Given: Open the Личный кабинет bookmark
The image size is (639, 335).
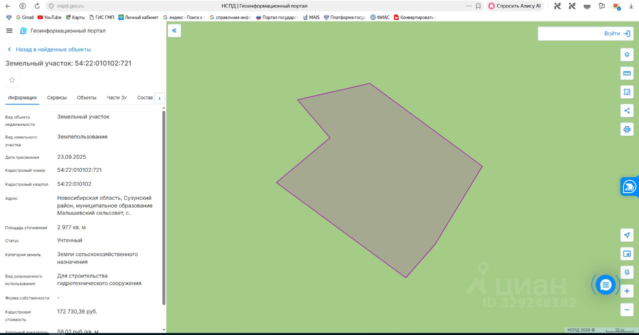Looking at the screenshot, I should (138, 17).
